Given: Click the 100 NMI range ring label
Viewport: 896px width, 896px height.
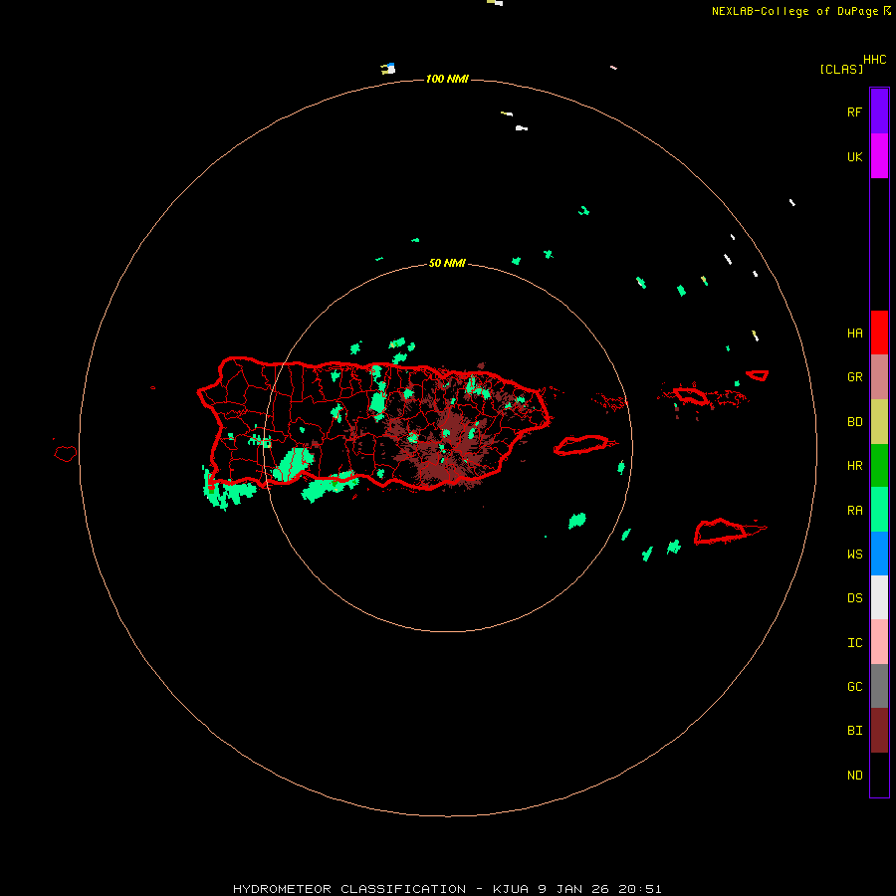Looking at the screenshot, I should tap(447, 79).
